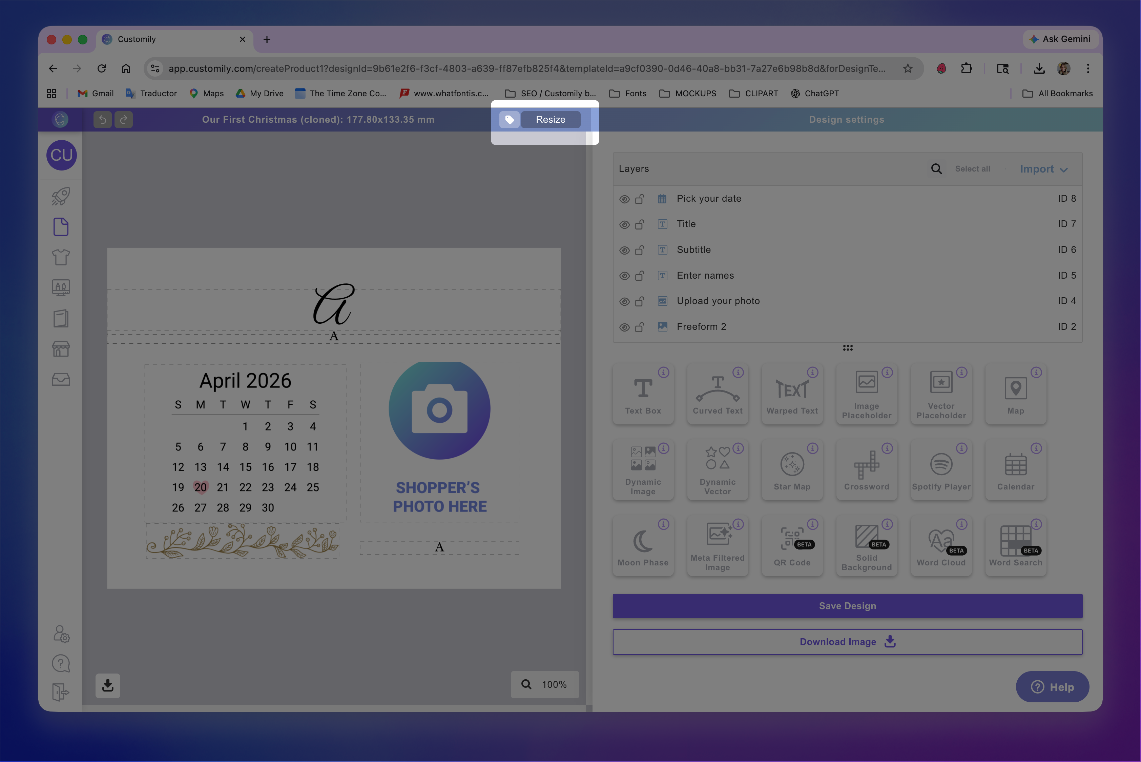Click the tag icon beside Resize
Image resolution: width=1141 pixels, height=762 pixels.
[509, 120]
